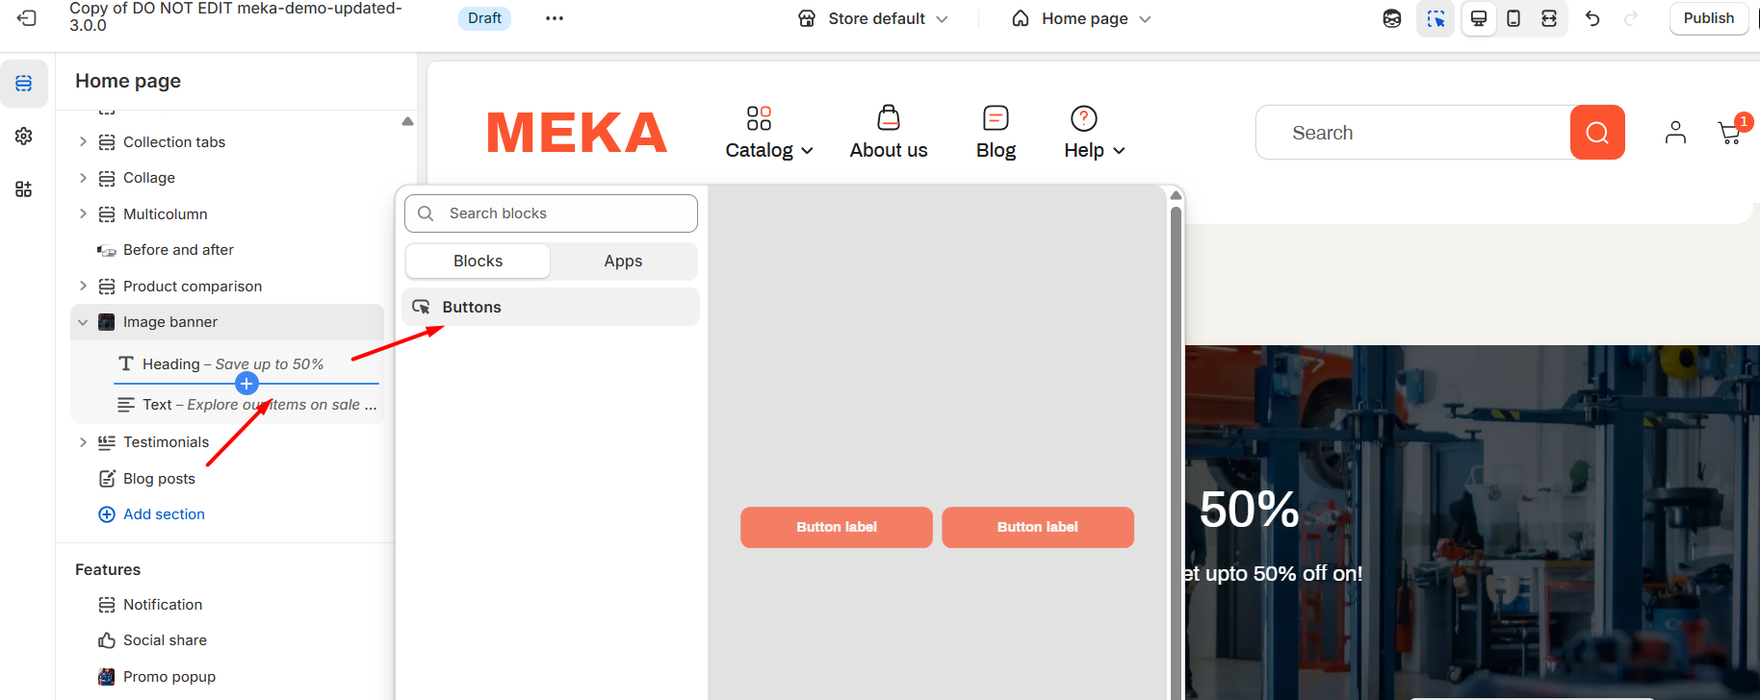Expand the Product comparison section

coord(83,287)
